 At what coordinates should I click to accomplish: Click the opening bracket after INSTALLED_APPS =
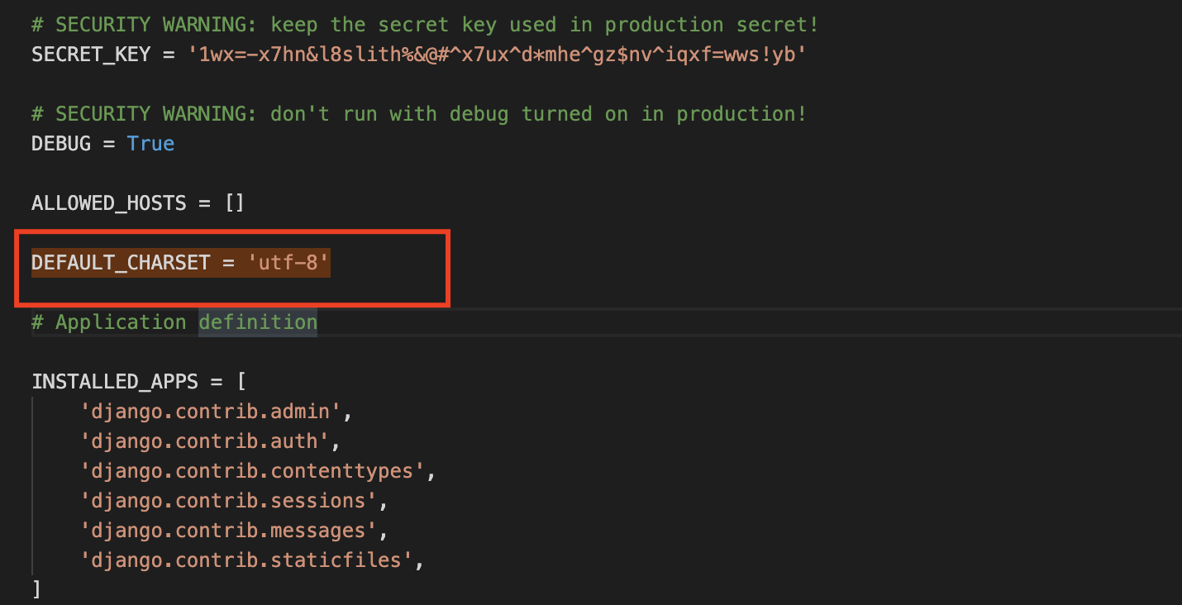pos(241,382)
